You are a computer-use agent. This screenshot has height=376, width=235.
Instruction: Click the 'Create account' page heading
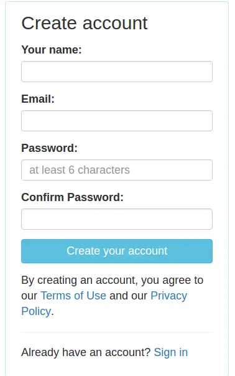(85, 23)
